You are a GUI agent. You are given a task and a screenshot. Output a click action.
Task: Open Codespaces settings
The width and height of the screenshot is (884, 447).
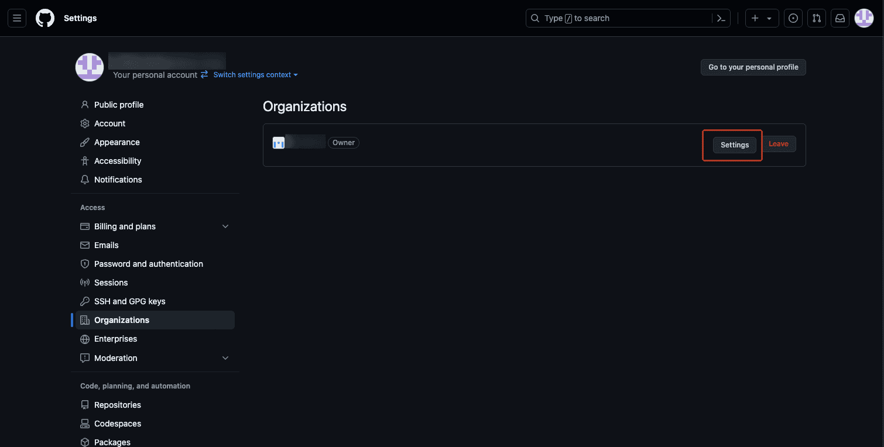tap(155, 424)
